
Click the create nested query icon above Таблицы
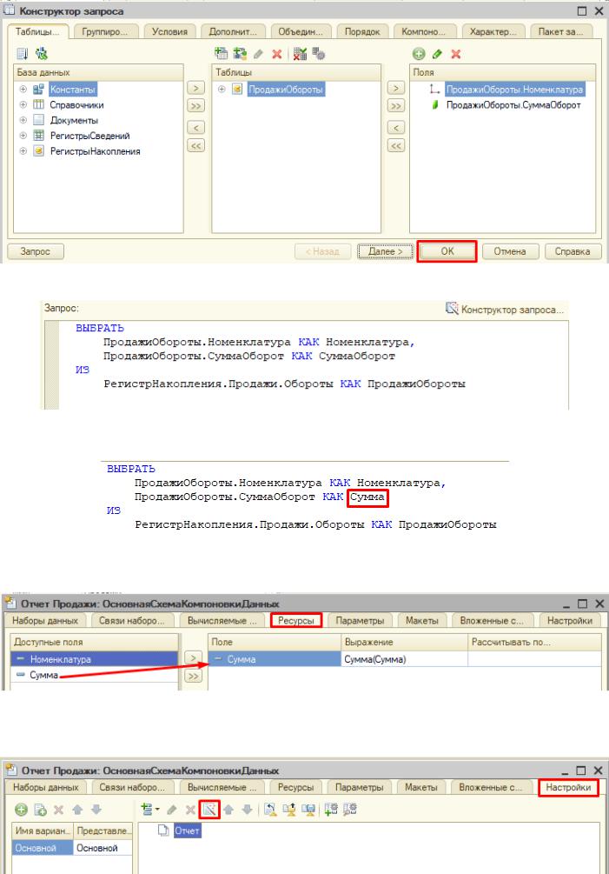click(x=240, y=54)
